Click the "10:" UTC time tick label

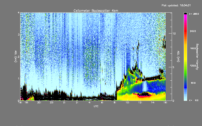pos(128,103)
